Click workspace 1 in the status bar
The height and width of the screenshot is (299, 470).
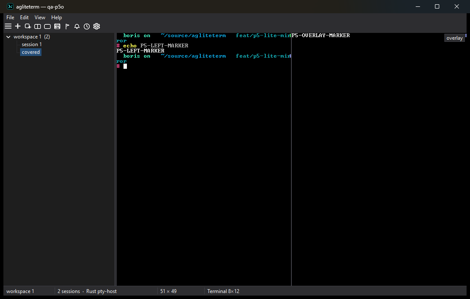20,291
